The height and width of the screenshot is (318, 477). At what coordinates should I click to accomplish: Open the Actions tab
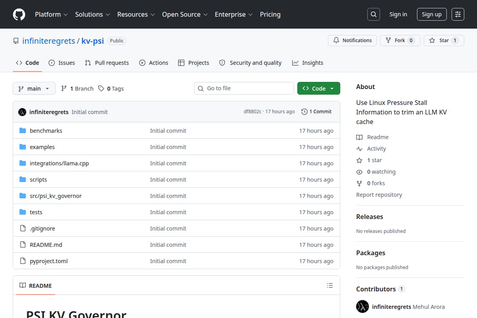click(154, 63)
